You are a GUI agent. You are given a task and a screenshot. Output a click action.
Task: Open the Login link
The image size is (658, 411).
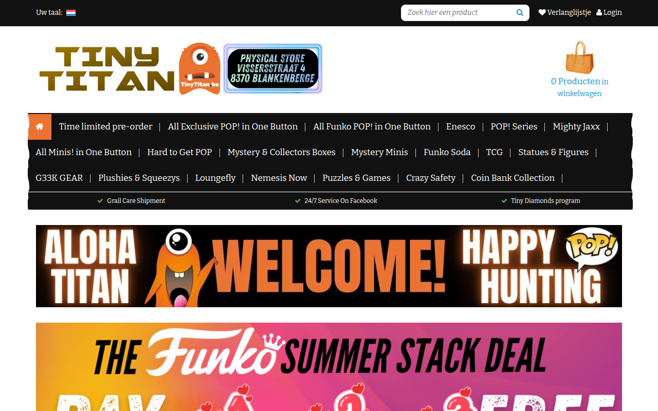click(x=609, y=12)
